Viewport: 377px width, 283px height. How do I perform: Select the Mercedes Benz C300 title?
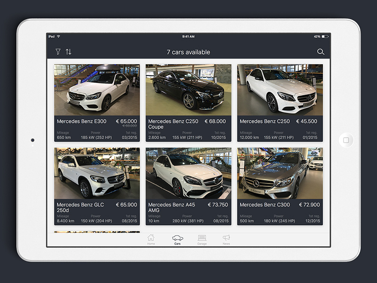tap(265, 205)
